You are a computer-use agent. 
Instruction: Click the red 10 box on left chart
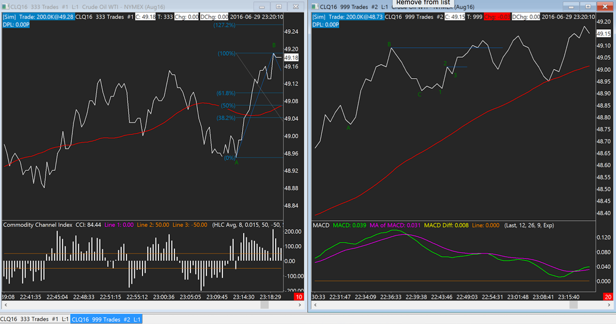tap(299, 297)
